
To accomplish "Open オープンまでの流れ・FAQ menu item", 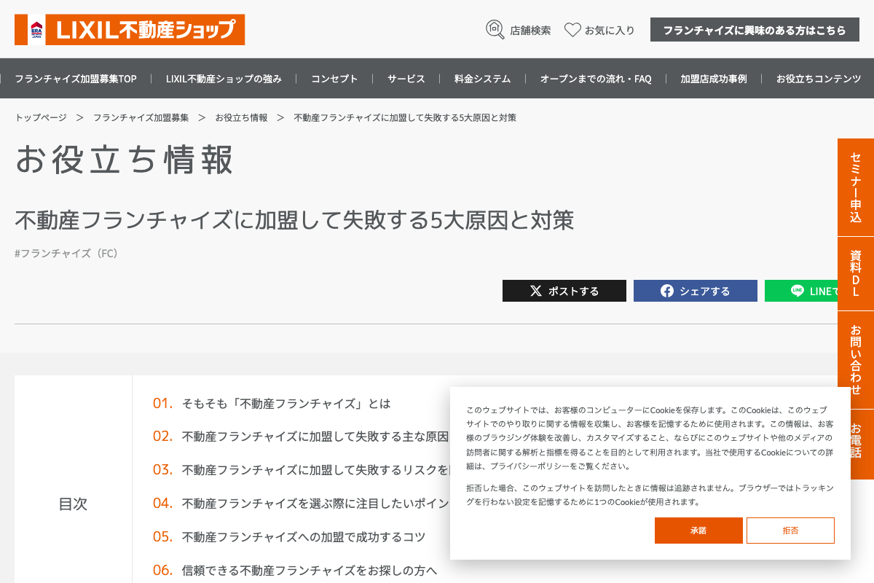I will tap(596, 79).
